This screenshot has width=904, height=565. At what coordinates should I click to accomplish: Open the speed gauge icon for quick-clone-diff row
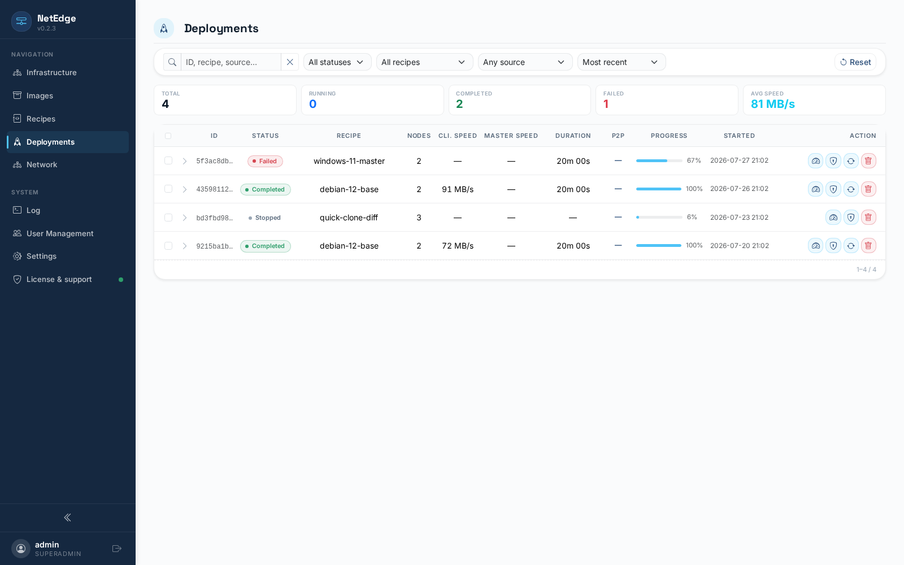point(833,218)
